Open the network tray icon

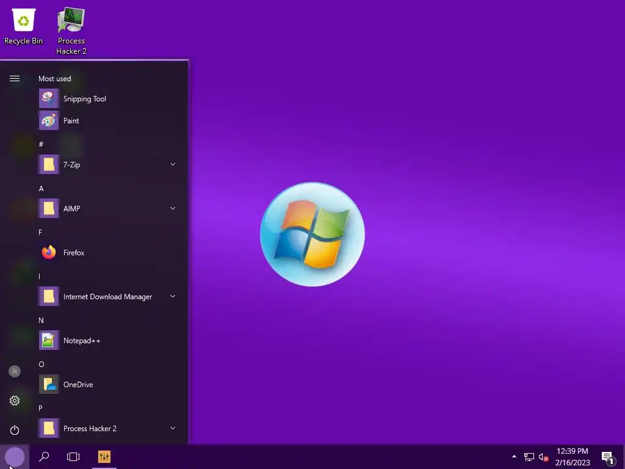click(x=529, y=457)
